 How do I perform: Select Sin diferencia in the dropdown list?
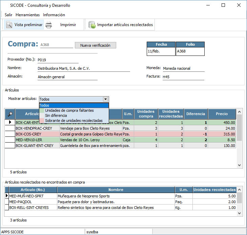coord(56,115)
